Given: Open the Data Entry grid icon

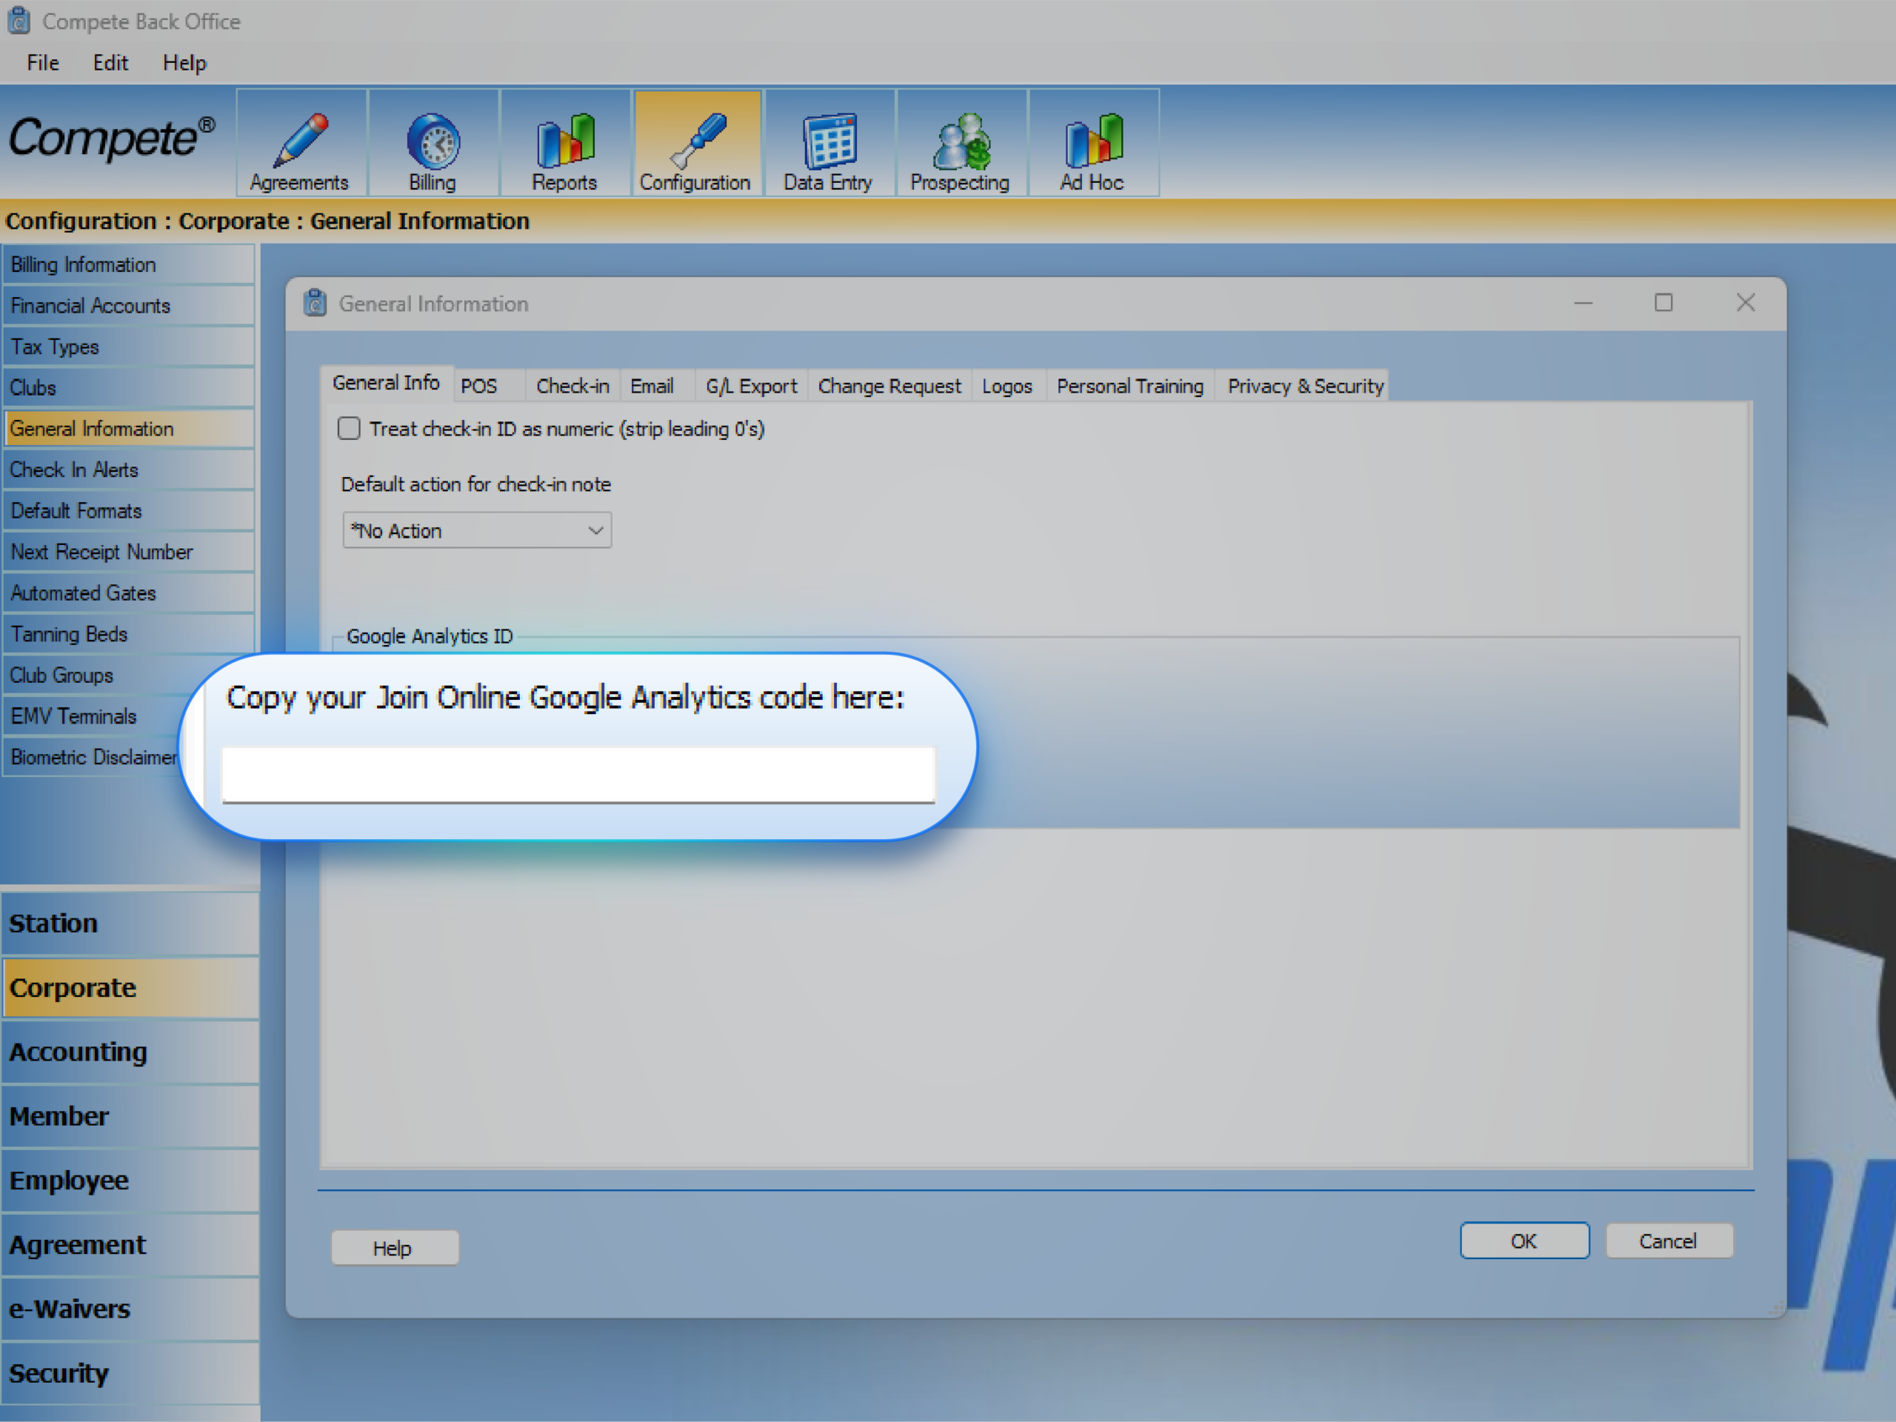Looking at the screenshot, I should pos(829,143).
